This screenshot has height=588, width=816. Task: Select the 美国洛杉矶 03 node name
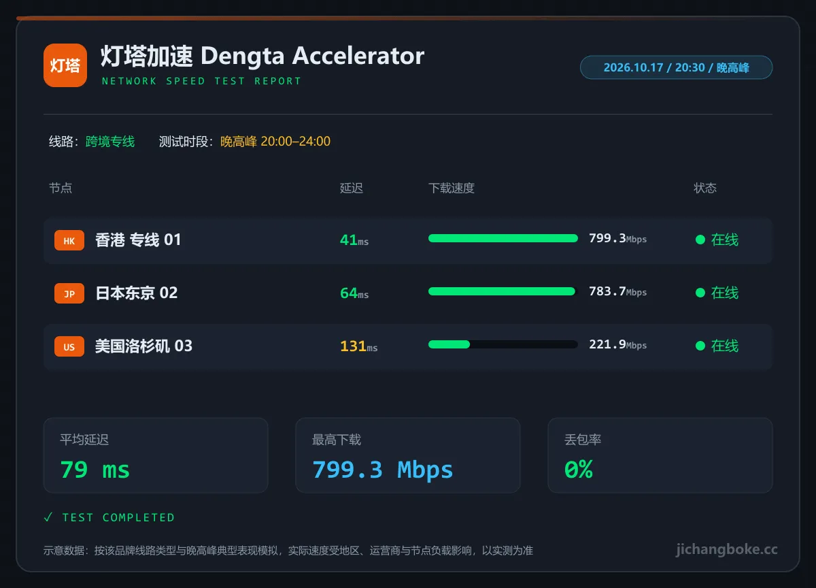143,346
